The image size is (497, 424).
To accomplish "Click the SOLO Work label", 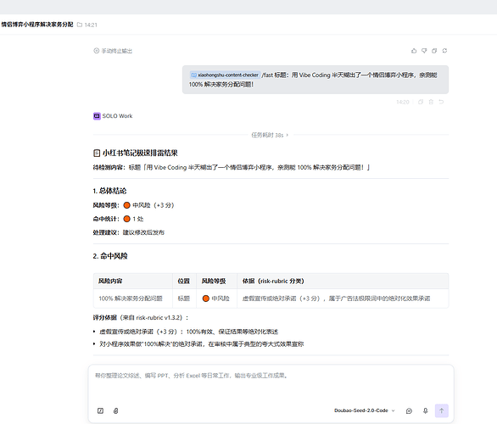I will pos(117,116).
